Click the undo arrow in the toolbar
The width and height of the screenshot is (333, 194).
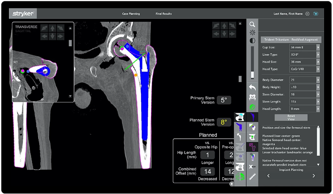pos(253,87)
